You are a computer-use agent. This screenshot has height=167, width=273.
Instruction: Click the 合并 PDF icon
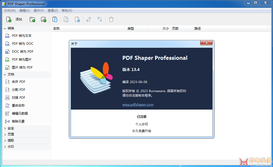(7, 82)
